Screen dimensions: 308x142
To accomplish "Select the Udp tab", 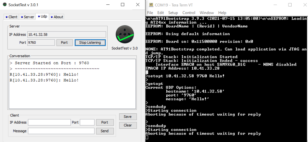I will (43, 16).
